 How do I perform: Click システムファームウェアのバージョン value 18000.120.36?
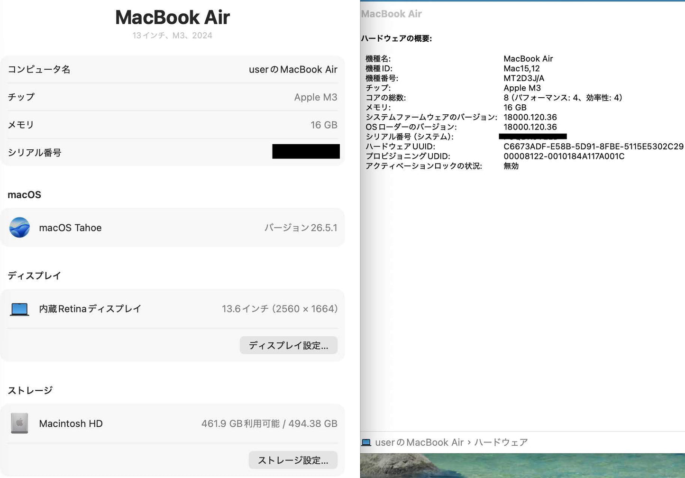click(x=530, y=117)
